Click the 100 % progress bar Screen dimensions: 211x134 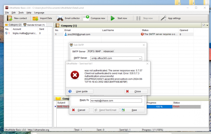(x=159, y=107)
